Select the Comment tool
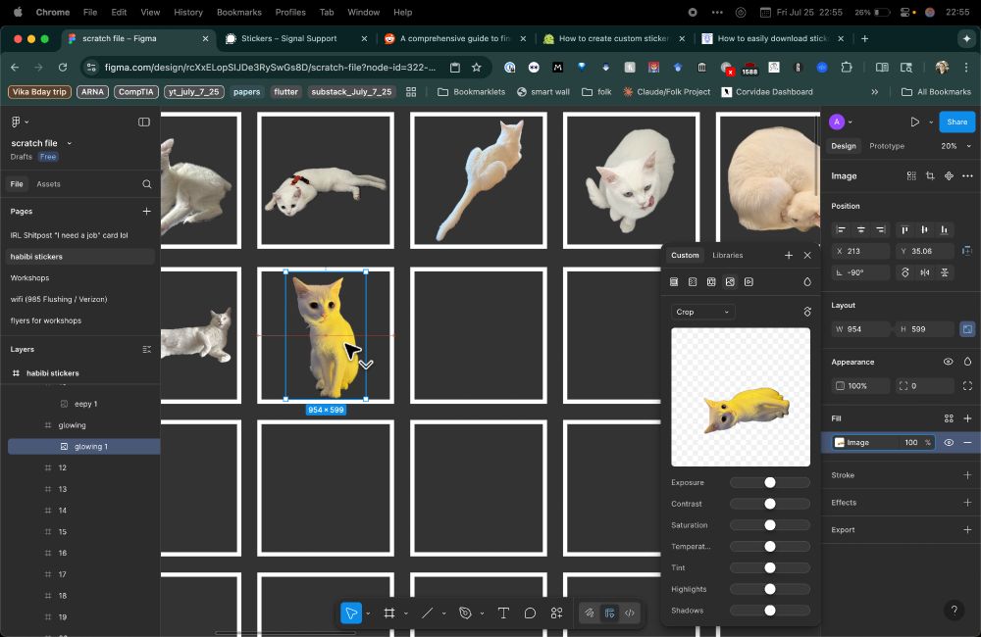 point(530,613)
